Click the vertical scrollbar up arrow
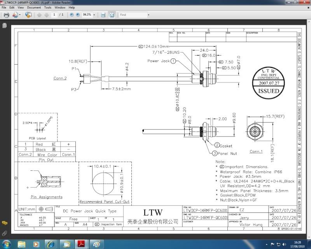Viewport: 311px width, 249px height. pyautogui.click(x=309, y=22)
